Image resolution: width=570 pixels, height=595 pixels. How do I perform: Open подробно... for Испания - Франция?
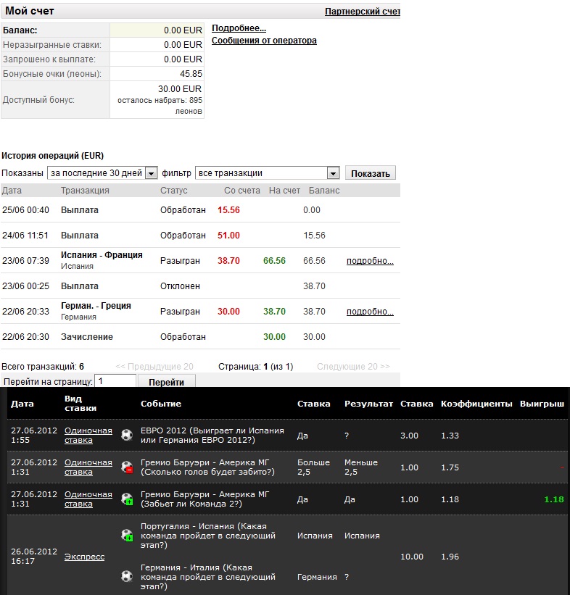click(x=370, y=261)
